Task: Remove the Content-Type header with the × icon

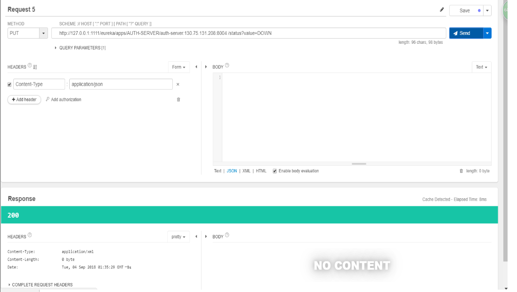Action: point(178,84)
